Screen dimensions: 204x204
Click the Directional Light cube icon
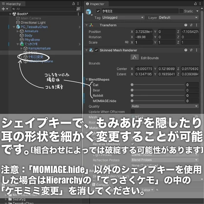coord(18,22)
